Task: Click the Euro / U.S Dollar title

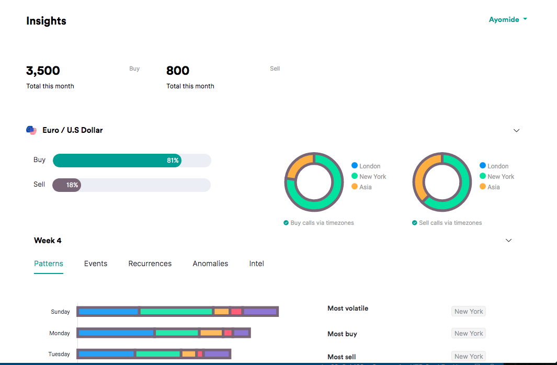Action: pyautogui.click(x=73, y=130)
